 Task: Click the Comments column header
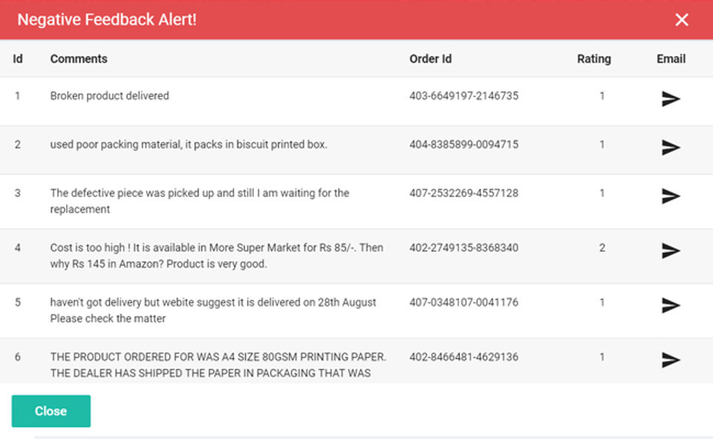pyautogui.click(x=79, y=59)
